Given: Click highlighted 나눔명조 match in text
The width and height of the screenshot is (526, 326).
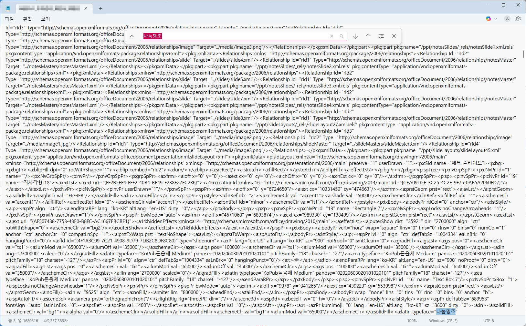Looking at the screenshot, I should (446, 311).
